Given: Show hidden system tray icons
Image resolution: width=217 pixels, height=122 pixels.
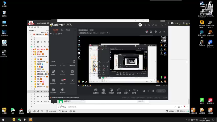Looking at the screenshot, I should 186,120.
